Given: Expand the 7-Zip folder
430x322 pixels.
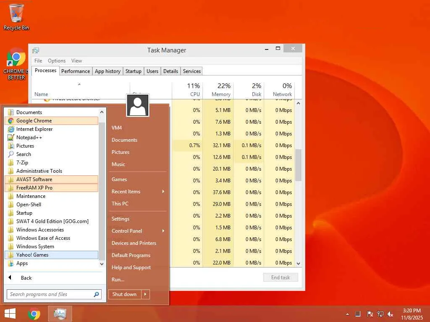Looking at the screenshot, I should point(52,163).
